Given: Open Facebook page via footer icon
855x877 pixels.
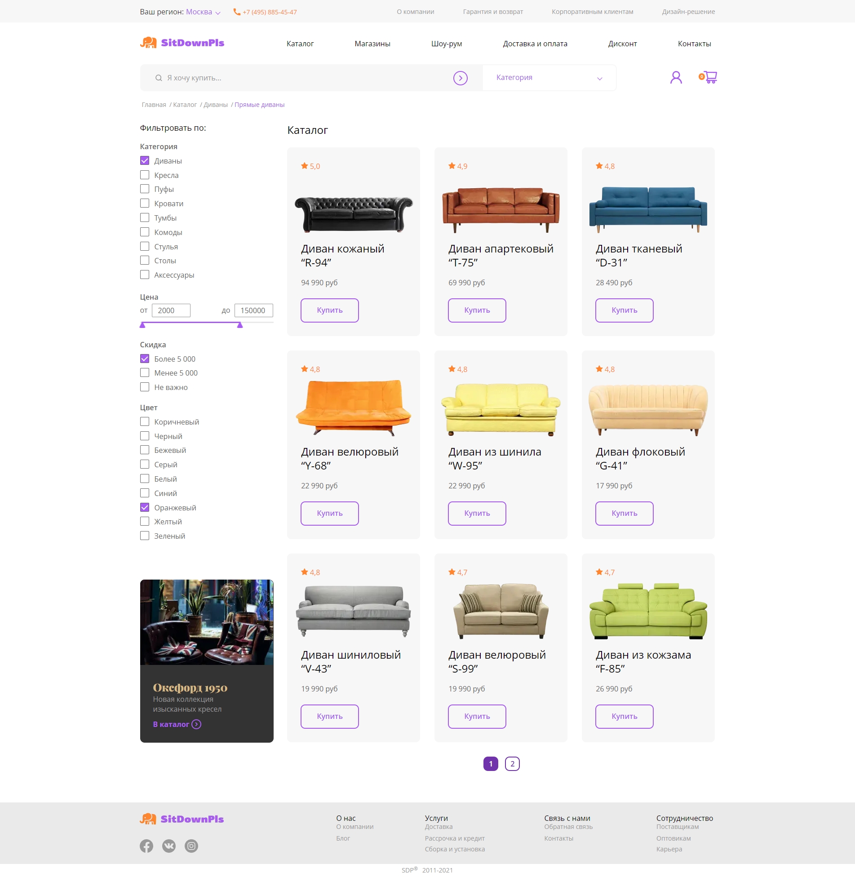Looking at the screenshot, I should click(x=146, y=846).
